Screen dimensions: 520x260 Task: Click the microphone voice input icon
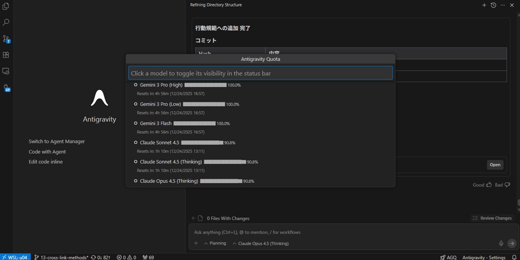(501, 244)
